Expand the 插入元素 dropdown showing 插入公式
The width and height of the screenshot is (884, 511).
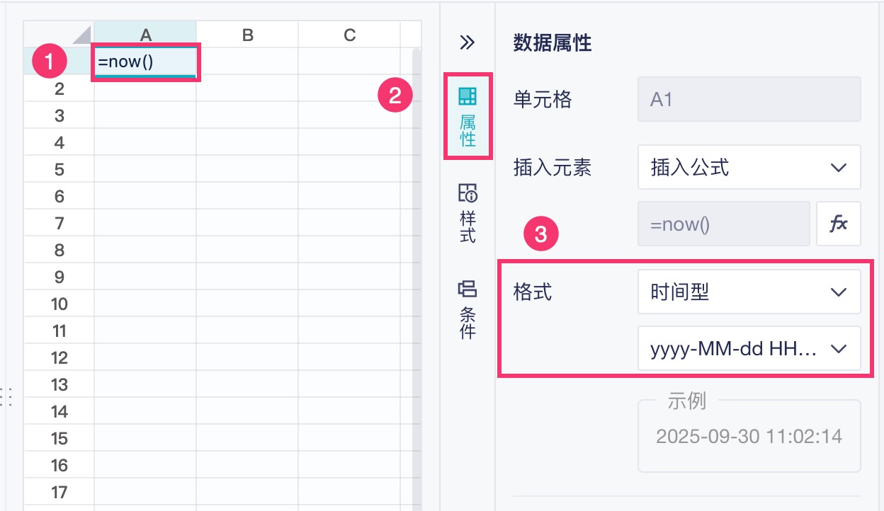tap(749, 167)
